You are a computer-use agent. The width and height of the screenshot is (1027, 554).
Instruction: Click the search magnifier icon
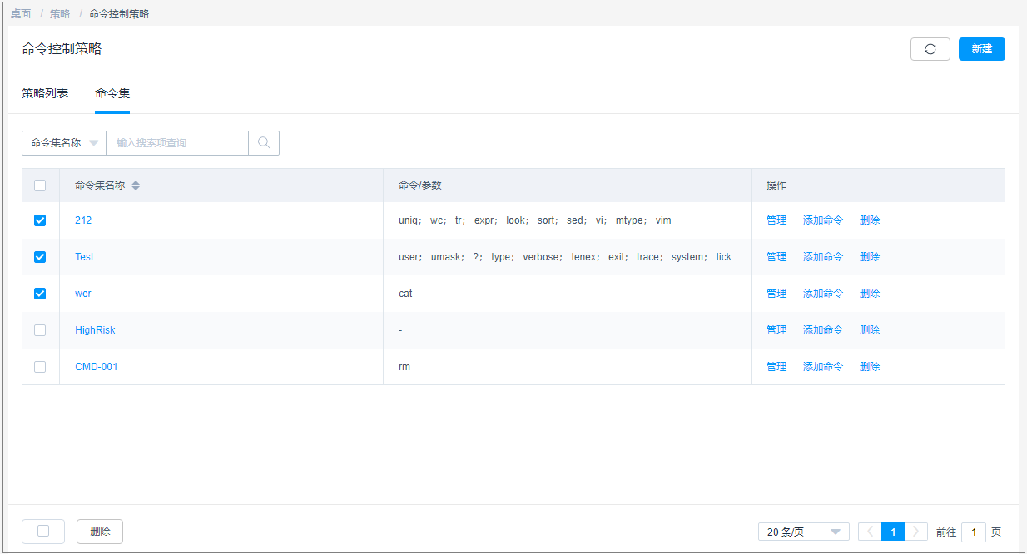tap(264, 142)
